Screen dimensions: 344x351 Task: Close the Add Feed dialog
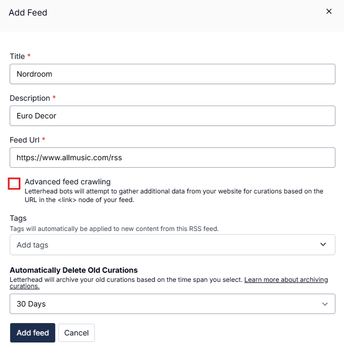click(329, 11)
